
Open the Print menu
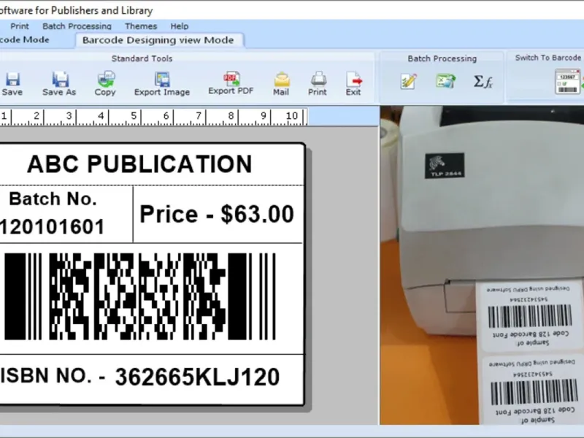[20, 26]
